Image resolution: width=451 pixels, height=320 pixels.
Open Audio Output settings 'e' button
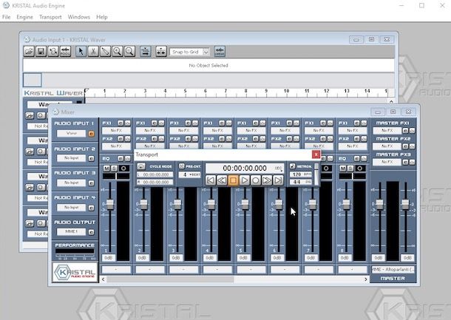pos(91,232)
